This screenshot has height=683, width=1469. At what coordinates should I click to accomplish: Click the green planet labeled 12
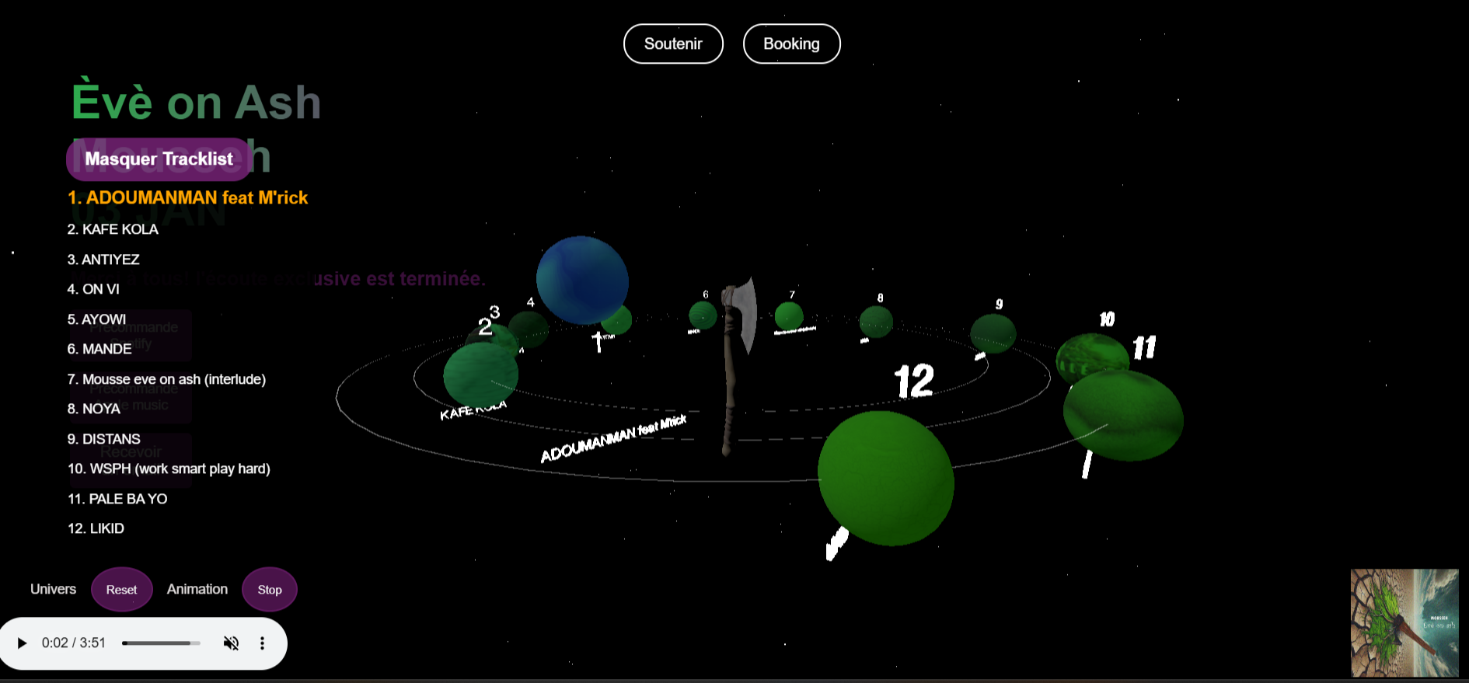pyautogui.click(x=885, y=478)
